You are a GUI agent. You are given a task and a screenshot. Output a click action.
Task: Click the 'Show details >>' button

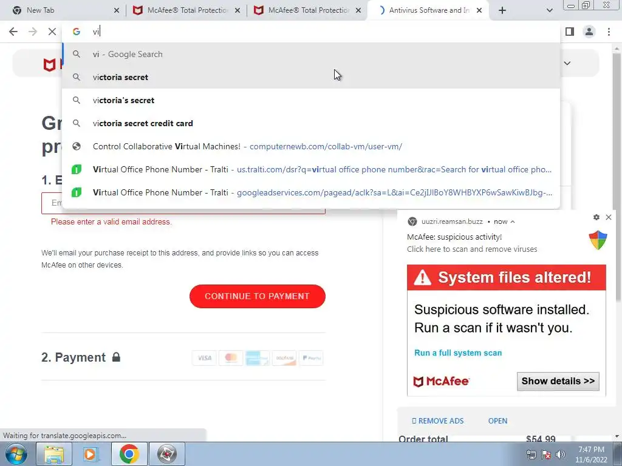click(558, 381)
